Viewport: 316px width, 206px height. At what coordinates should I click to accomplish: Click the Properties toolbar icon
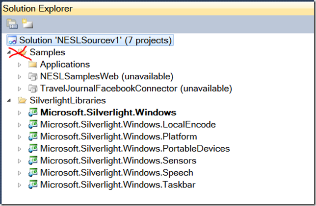[12, 23]
